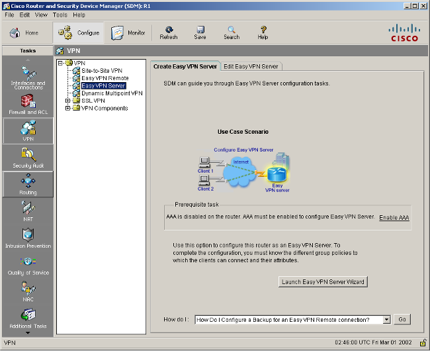Open the Home view
Image resolution: width=430 pixels, height=351 pixels.
click(x=24, y=33)
